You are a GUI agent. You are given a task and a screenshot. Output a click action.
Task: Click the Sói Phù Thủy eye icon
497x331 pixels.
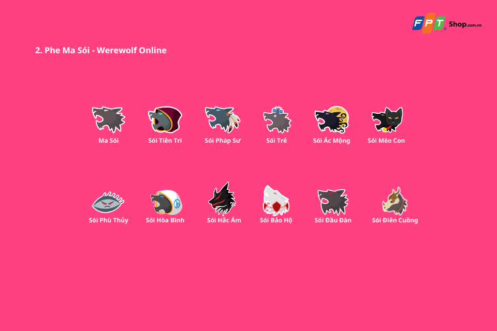point(108,202)
